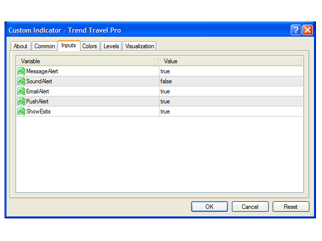
Task: Open the Visualization tab
Action: click(140, 46)
